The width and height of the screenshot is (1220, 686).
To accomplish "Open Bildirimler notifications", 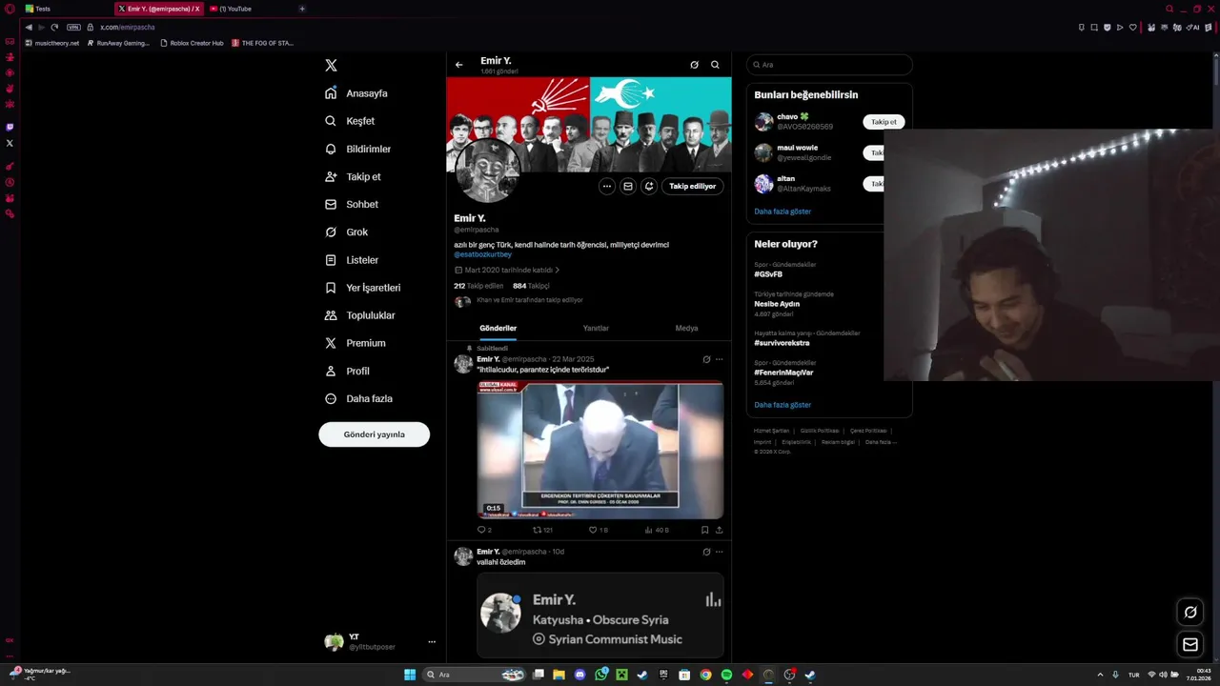I will click(x=358, y=149).
